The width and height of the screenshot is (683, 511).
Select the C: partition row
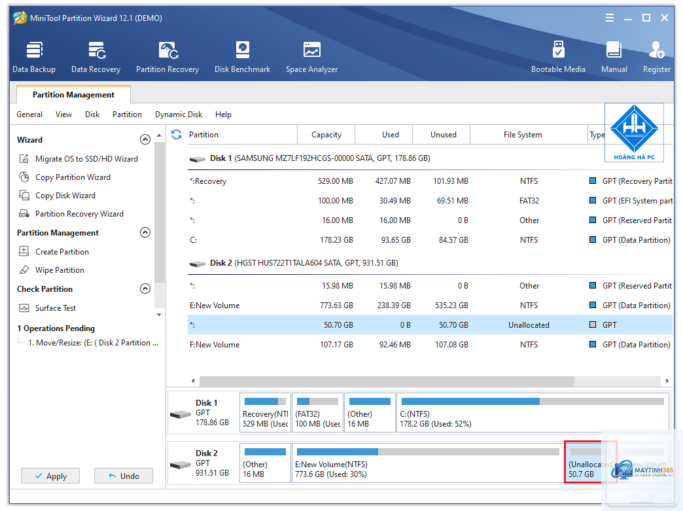pos(430,240)
